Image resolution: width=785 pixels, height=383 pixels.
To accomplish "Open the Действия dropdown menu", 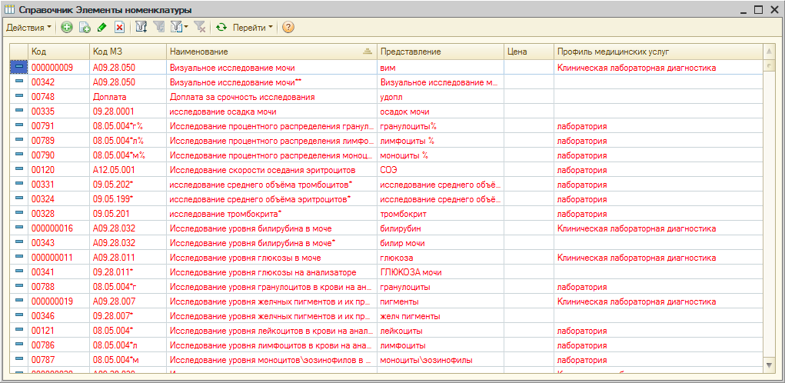I will click(x=29, y=27).
